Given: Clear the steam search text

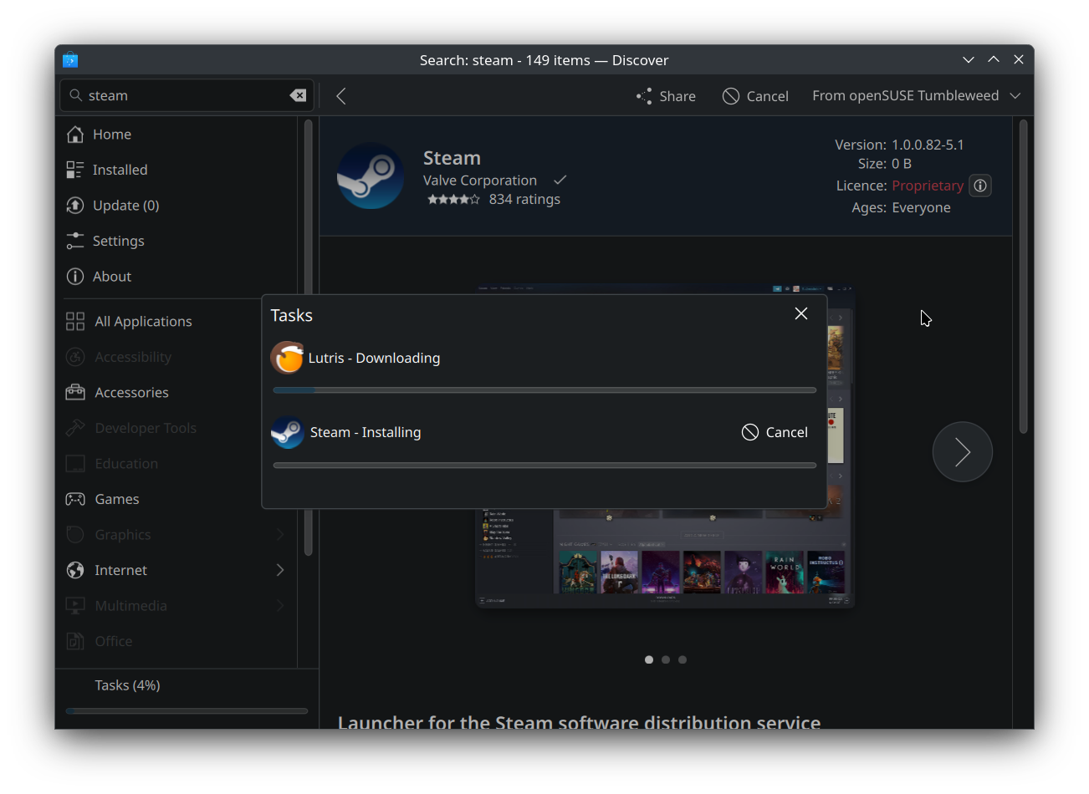Looking at the screenshot, I should [x=298, y=95].
